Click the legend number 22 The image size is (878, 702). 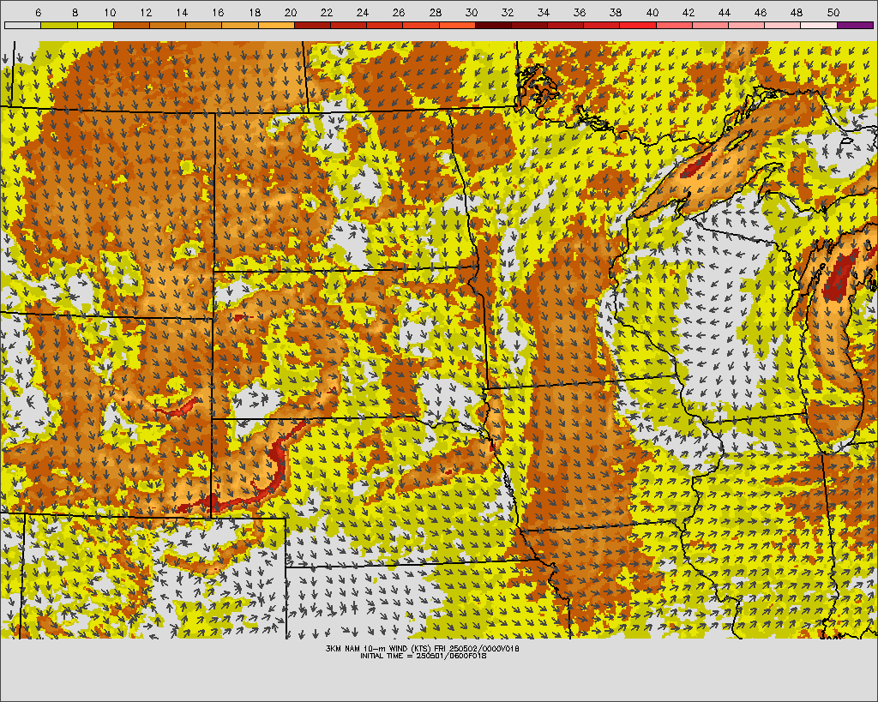[327, 12]
